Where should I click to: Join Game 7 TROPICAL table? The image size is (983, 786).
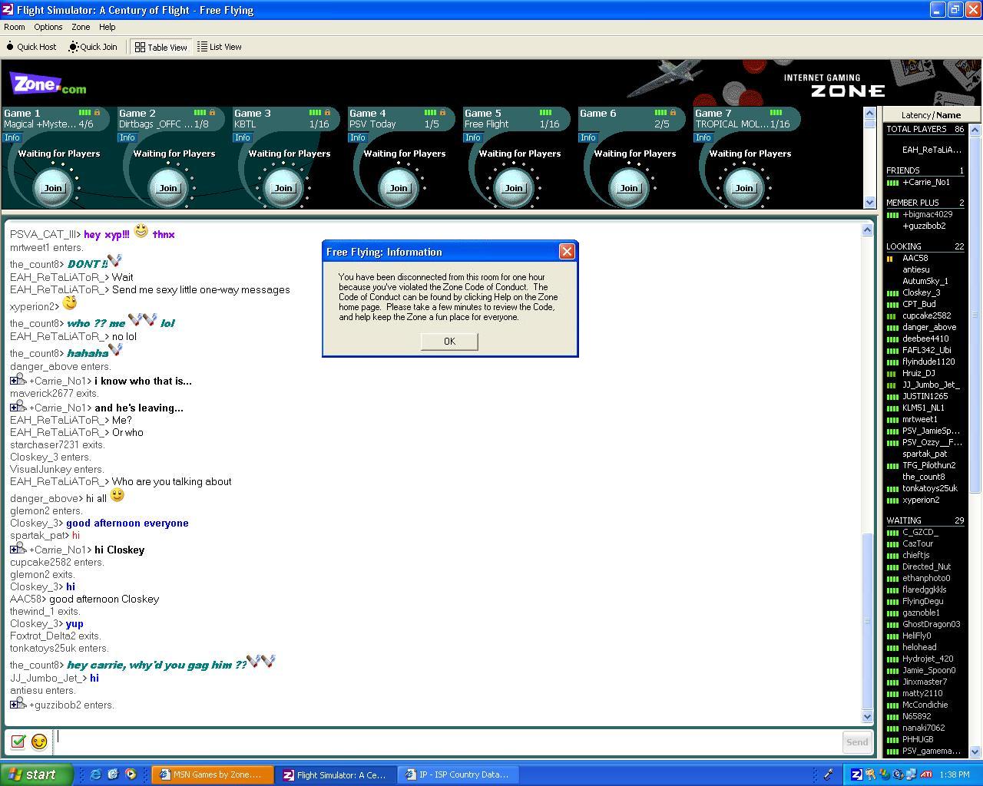pos(744,188)
